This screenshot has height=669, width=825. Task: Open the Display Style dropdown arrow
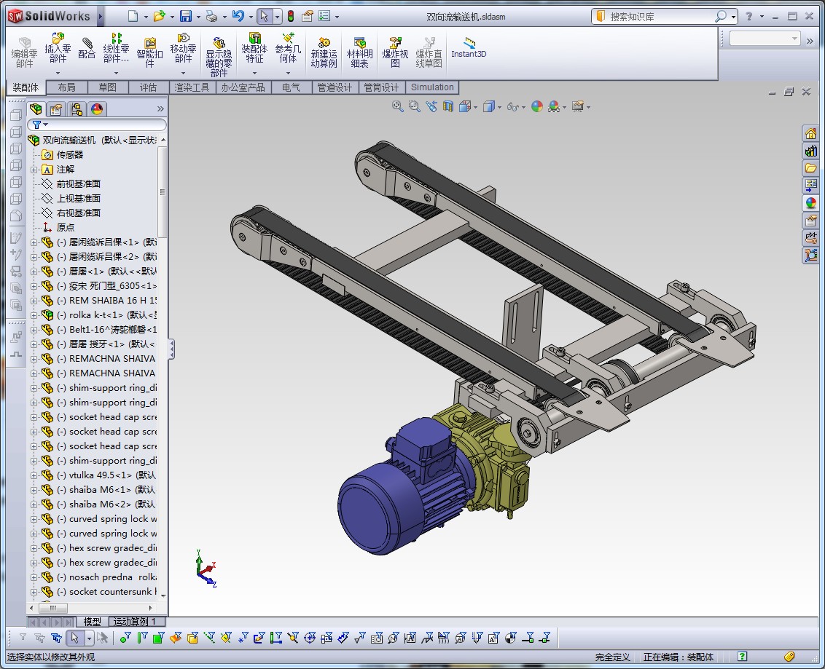499,107
